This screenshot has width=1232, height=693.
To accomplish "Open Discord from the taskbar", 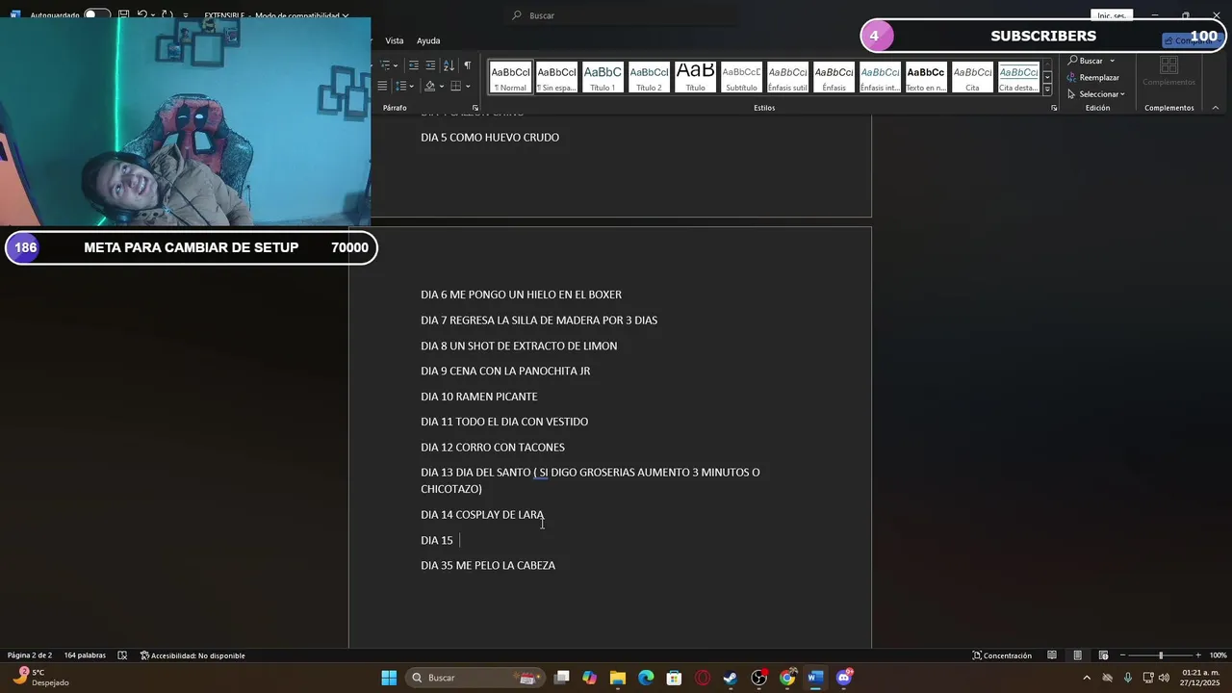I will point(844,678).
